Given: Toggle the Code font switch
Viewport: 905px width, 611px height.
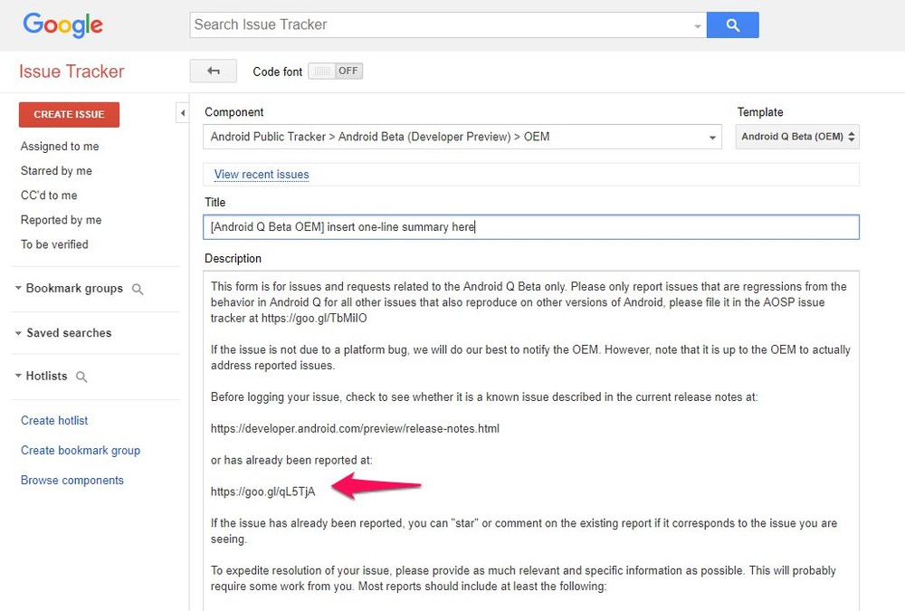Looking at the screenshot, I should click(336, 71).
